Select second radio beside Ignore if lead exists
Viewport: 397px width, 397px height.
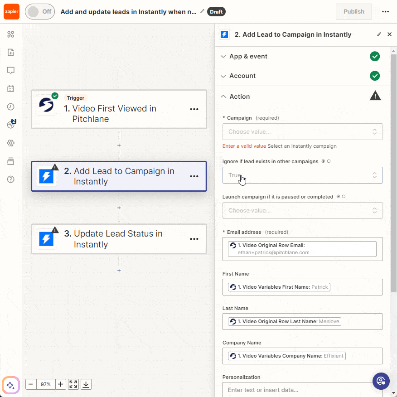click(x=329, y=161)
